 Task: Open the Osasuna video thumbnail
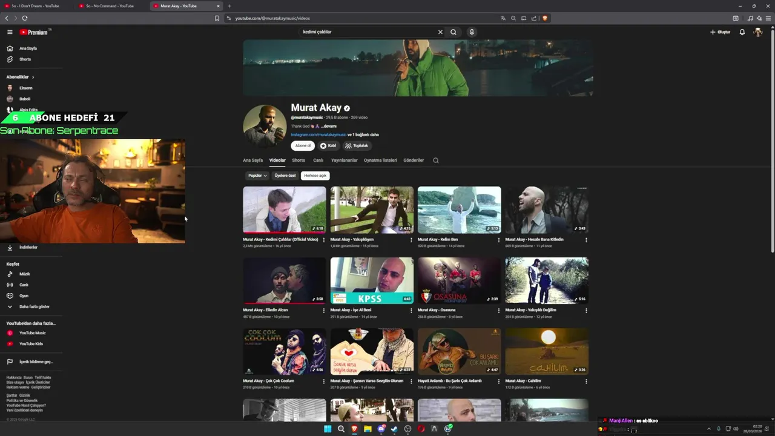pos(460,280)
